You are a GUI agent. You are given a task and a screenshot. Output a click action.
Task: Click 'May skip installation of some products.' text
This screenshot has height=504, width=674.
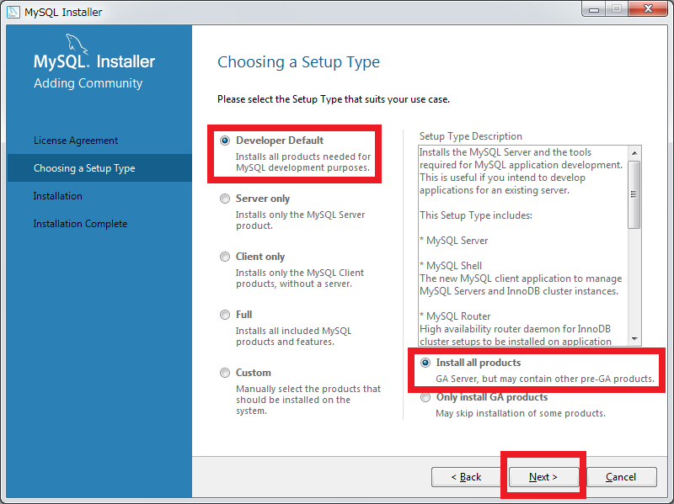[x=521, y=413]
